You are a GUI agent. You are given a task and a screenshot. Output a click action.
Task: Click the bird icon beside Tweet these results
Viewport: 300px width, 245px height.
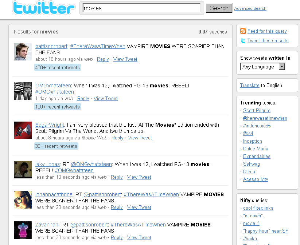coord(243,40)
